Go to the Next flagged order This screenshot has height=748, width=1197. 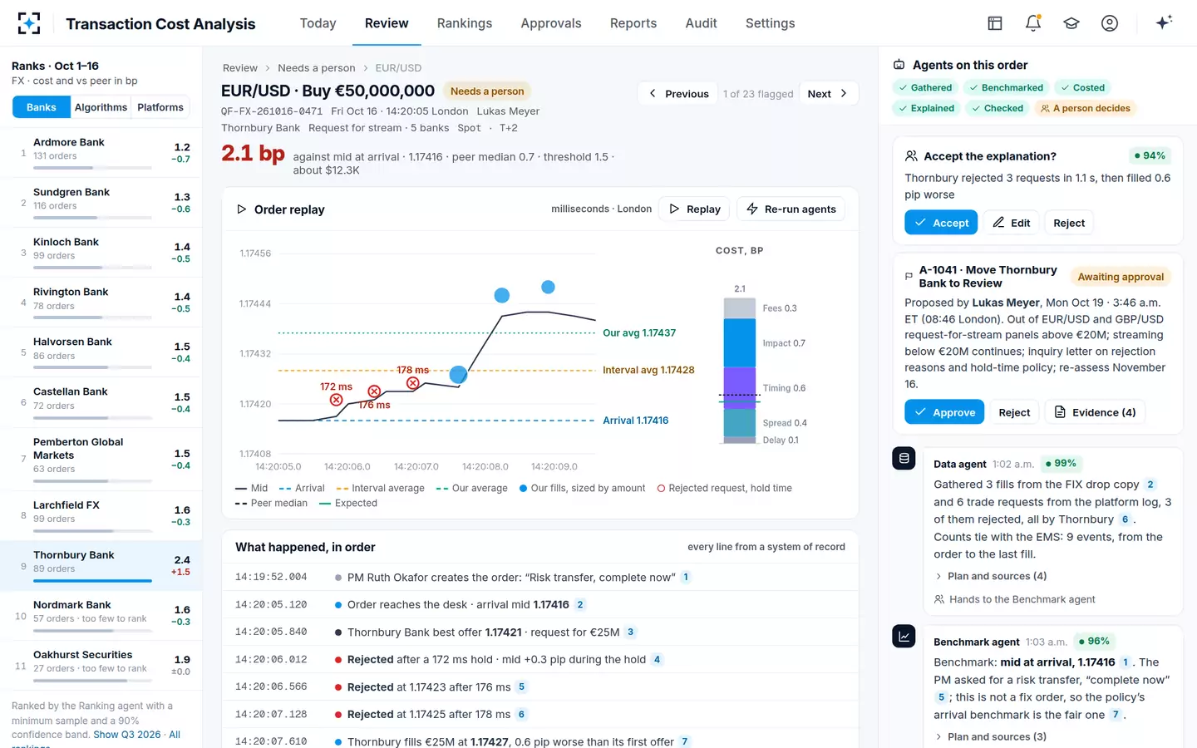click(x=828, y=94)
